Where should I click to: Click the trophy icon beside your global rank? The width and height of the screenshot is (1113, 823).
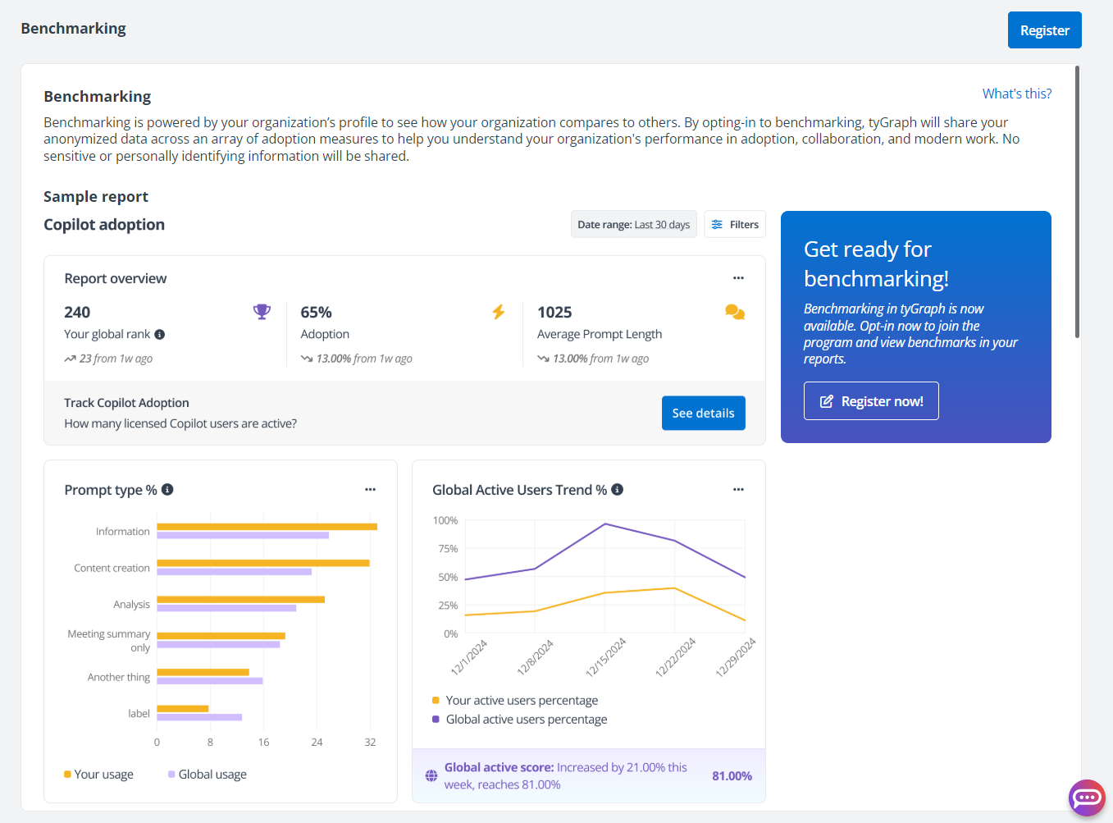pyautogui.click(x=262, y=312)
